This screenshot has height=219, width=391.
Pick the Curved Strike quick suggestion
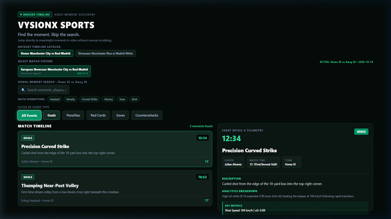pyautogui.click(x=90, y=99)
